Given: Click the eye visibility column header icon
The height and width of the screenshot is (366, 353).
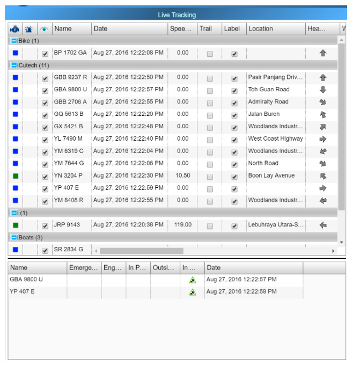Looking at the screenshot, I should click(x=45, y=29).
